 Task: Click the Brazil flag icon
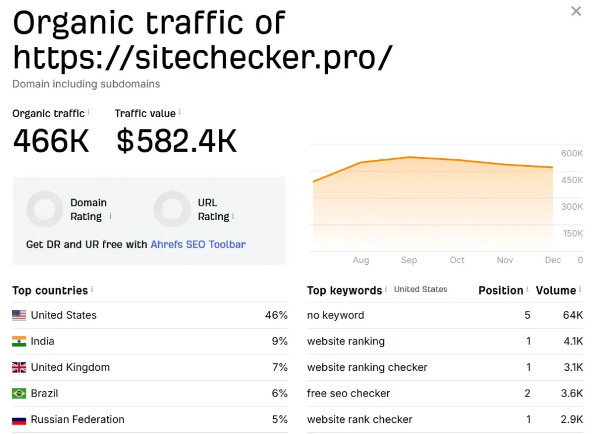19,394
